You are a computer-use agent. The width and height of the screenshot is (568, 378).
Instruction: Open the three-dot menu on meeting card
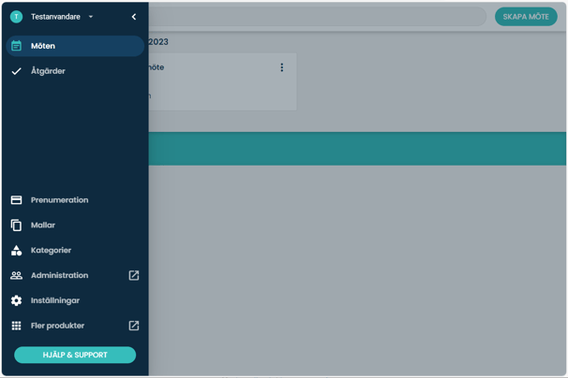coord(281,67)
